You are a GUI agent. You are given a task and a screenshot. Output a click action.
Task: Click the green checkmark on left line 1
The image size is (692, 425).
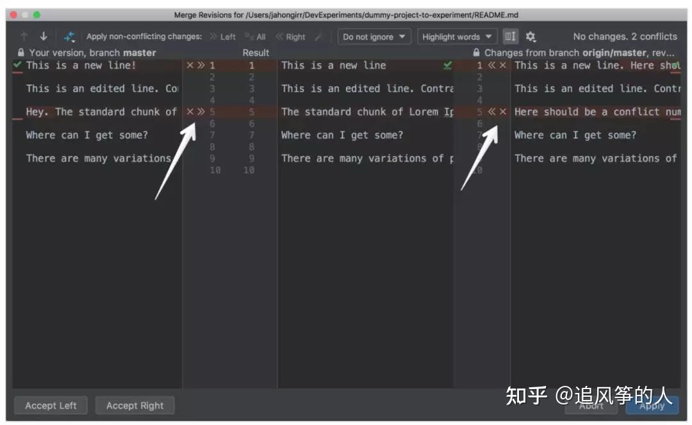click(17, 65)
